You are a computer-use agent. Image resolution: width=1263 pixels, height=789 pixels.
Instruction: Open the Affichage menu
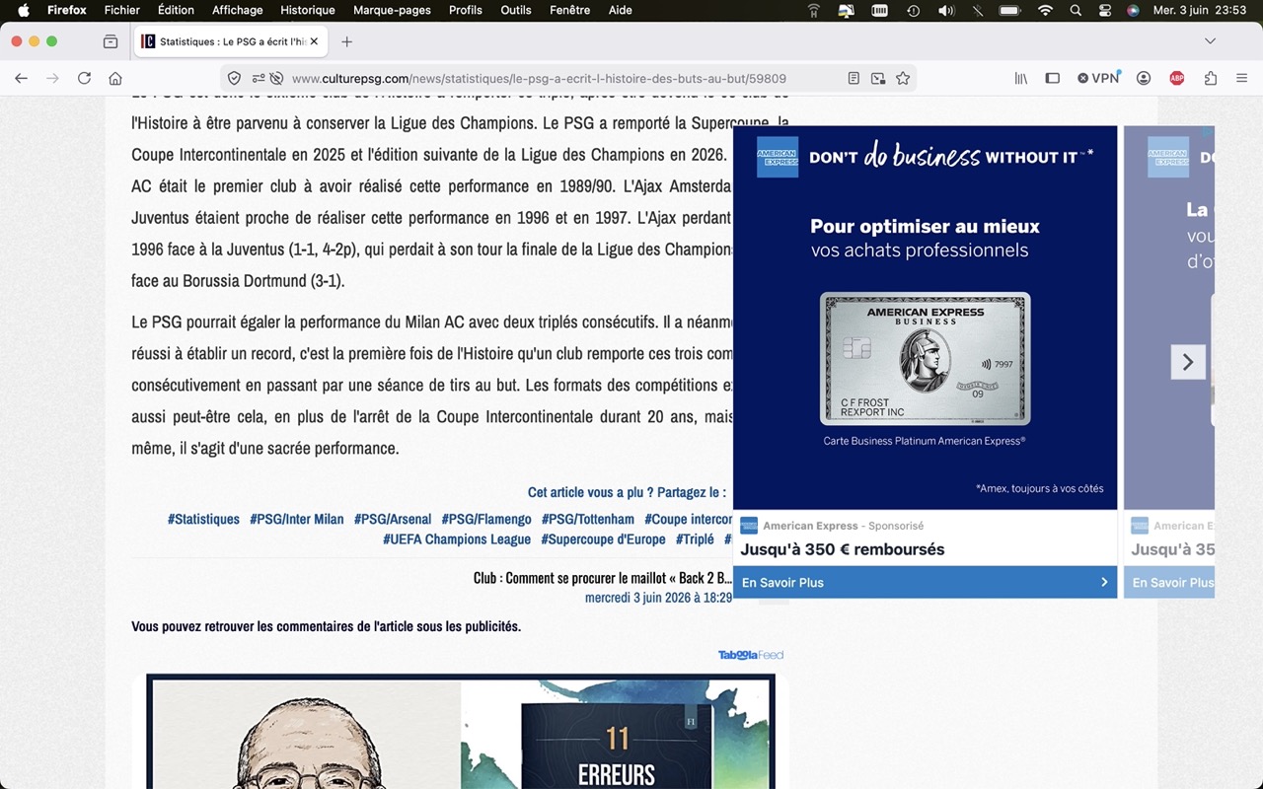tap(238, 11)
